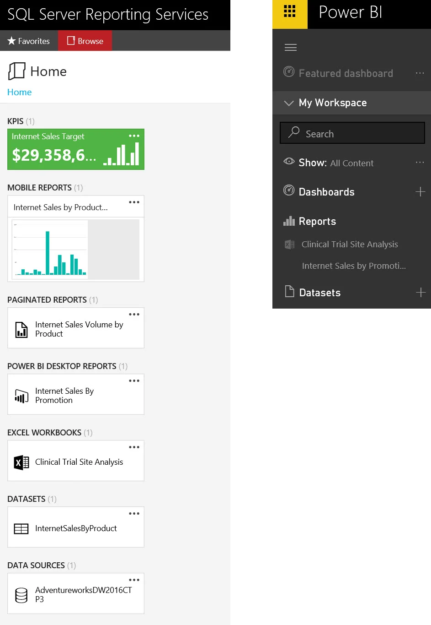
Task: Click the Home breadcrumb link
Action: (19, 92)
